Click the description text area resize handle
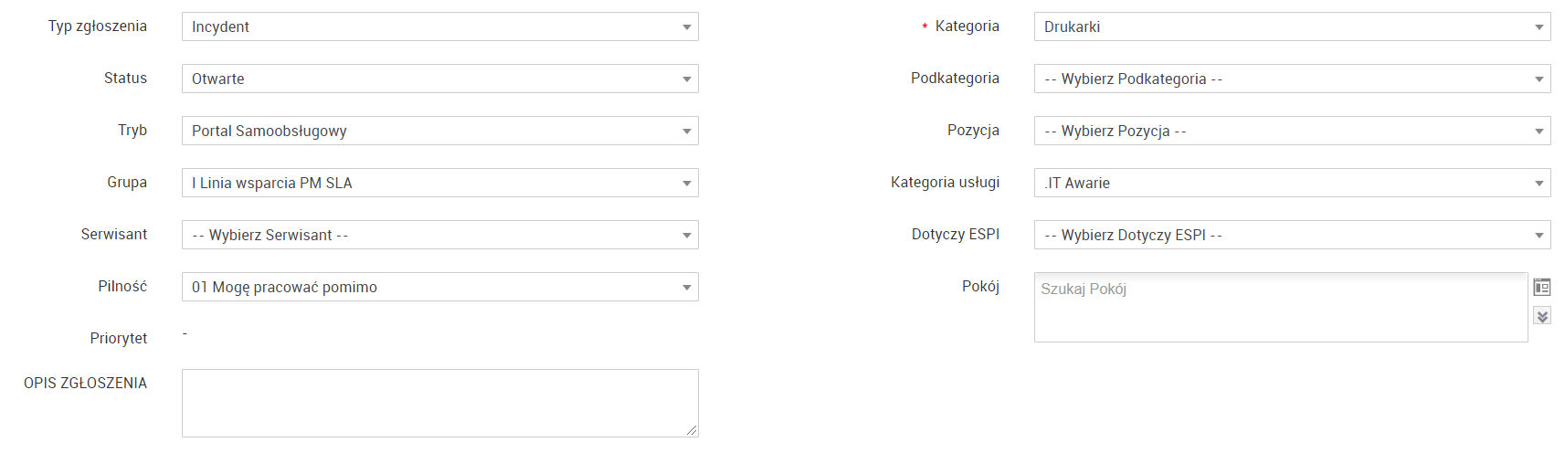 pyautogui.click(x=692, y=430)
